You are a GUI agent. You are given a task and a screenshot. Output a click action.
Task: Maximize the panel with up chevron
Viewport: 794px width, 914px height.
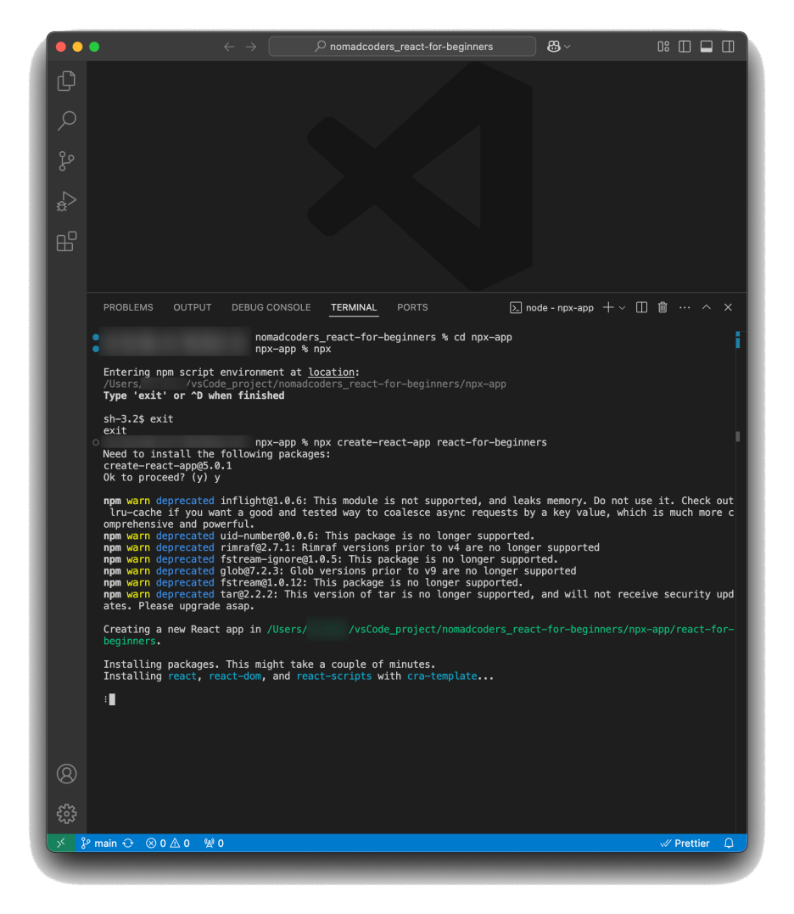(706, 307)
